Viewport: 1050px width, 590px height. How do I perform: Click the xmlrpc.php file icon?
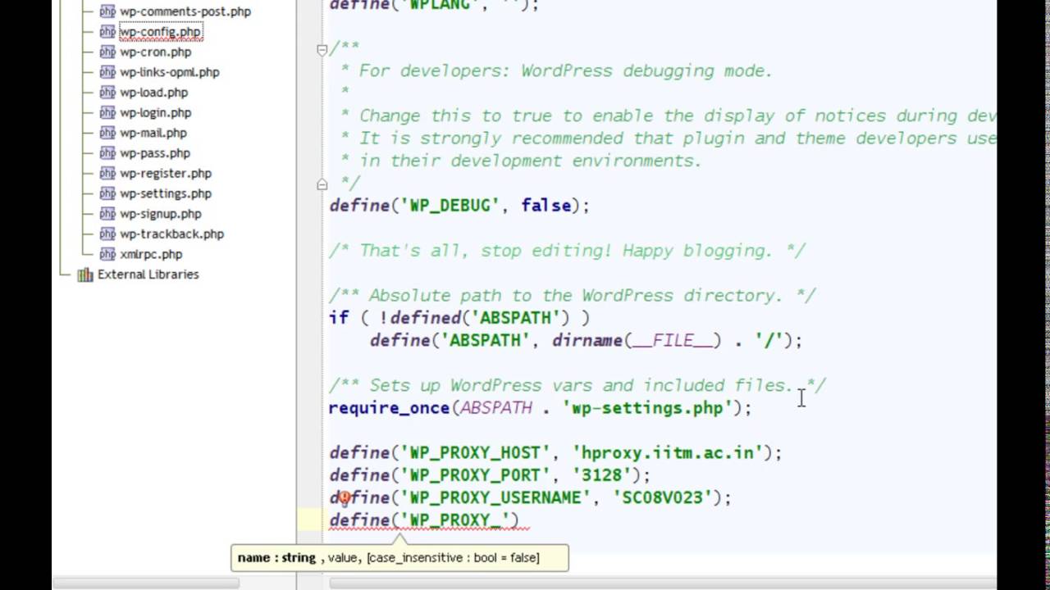(107, 254)
